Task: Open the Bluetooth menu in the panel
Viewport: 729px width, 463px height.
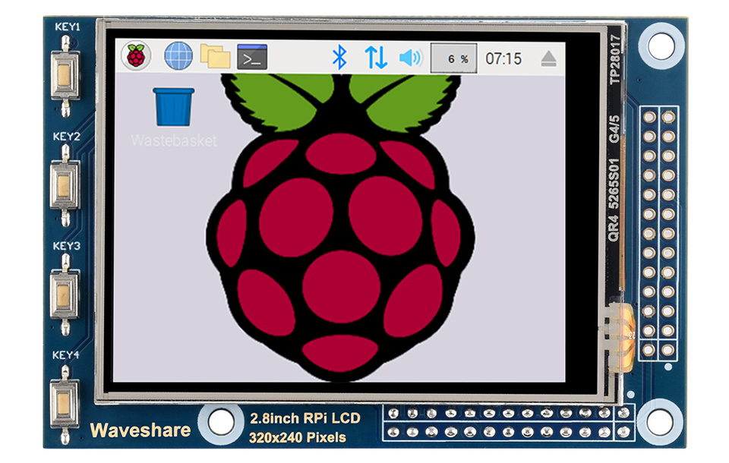Action: click(341, 57)
